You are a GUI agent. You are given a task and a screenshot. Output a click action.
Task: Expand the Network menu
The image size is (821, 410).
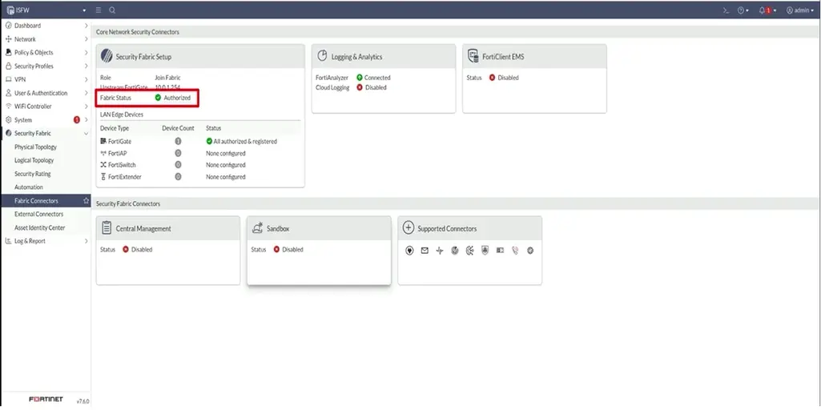(x=46, y=38)
